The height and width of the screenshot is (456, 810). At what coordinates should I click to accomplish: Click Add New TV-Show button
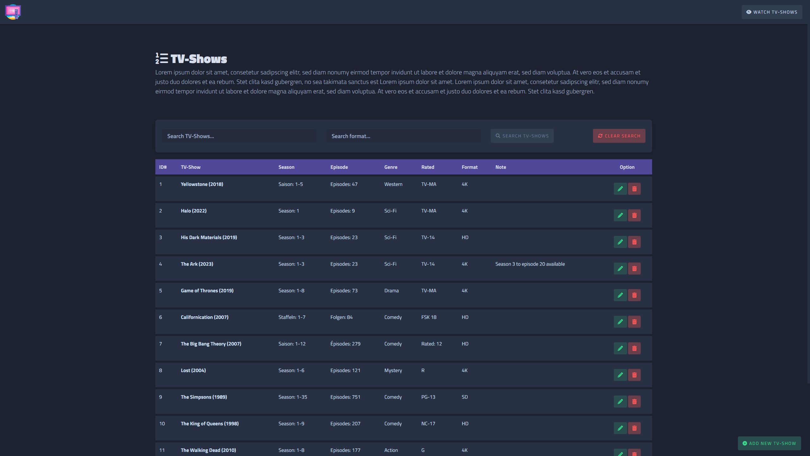click(769, 443)
